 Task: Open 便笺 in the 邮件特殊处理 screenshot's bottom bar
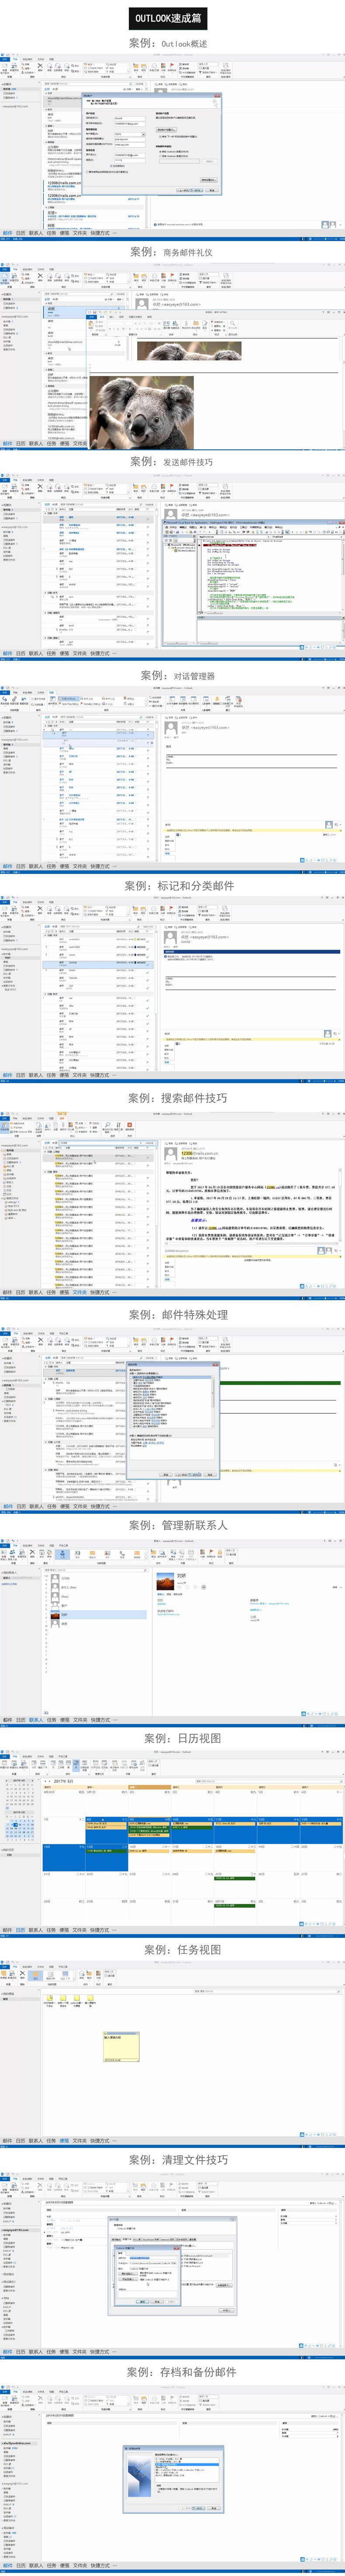(x=64, y=1506)
